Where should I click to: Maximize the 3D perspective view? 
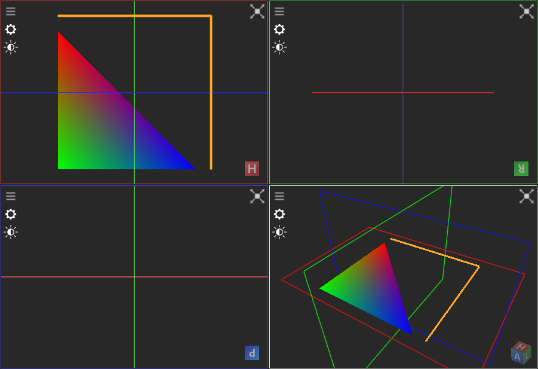click(526, 196)
